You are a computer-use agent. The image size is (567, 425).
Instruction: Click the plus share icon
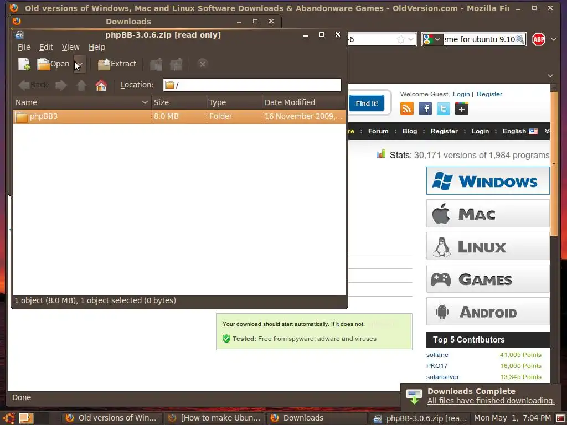tap(461, 108)
